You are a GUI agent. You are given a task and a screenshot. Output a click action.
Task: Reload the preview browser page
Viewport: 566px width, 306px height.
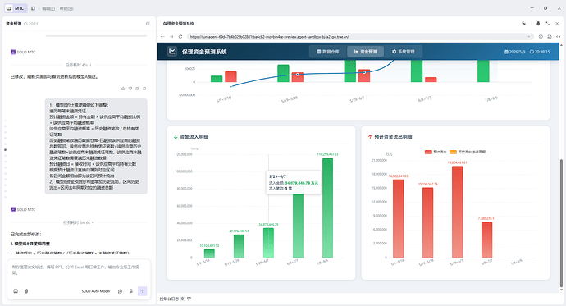tap(180, 36)
